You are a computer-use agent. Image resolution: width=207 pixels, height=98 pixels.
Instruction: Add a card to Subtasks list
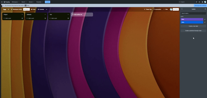pos(35,18)
